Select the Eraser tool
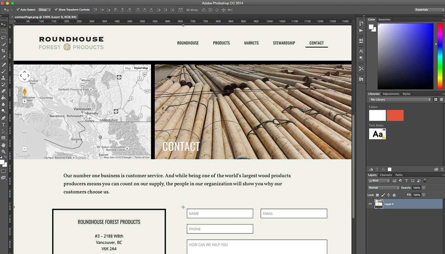445x254 pixels. coord(3,91)
